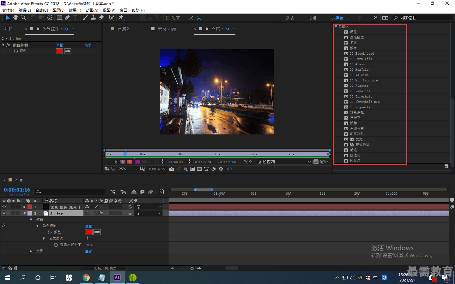The height and width of the screenshot is (284, 455).
Task: Open show channel RGB icon menu
Action: [185, 169]
